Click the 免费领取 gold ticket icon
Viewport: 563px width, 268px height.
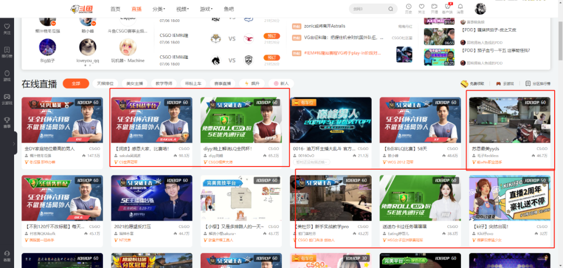tap(464, 83)
